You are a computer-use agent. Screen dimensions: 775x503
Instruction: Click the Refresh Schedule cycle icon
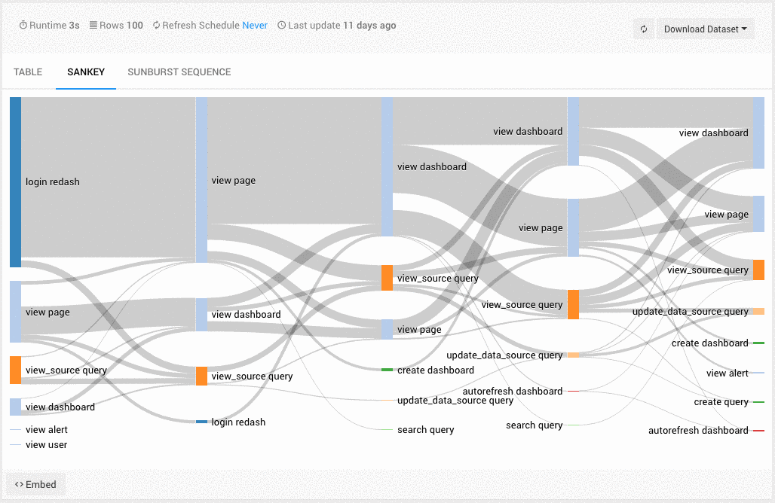[157, 26]
